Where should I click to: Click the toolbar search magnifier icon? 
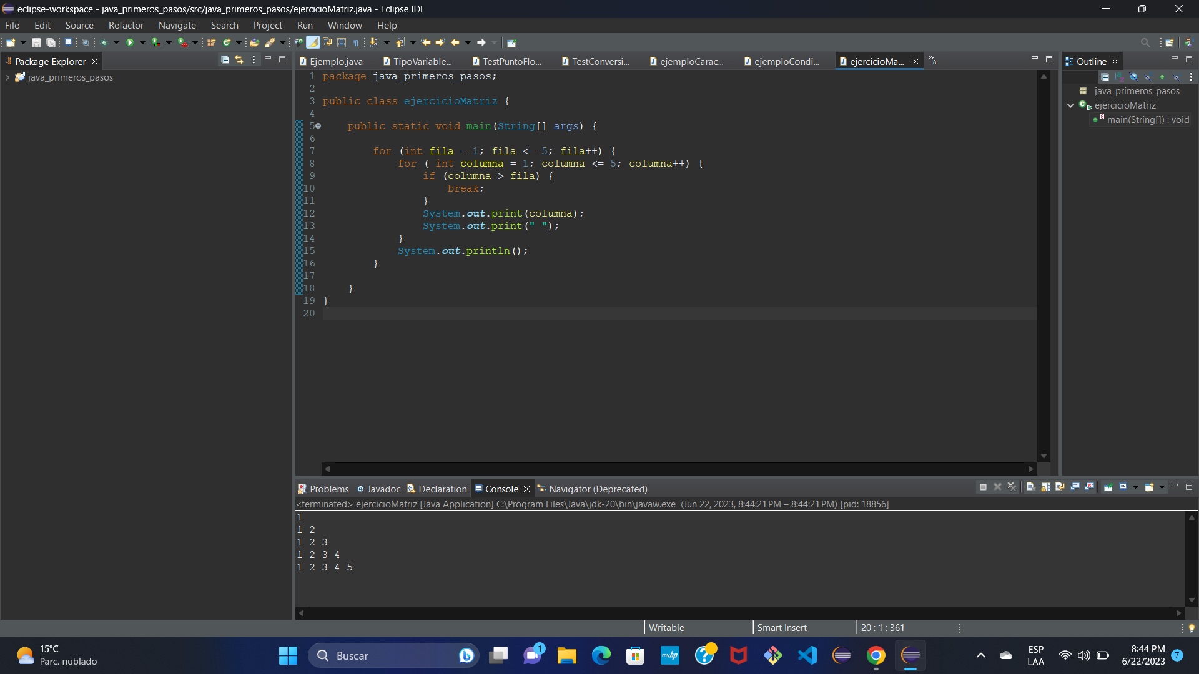[1145, 42]
